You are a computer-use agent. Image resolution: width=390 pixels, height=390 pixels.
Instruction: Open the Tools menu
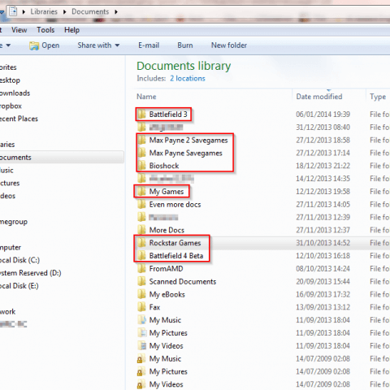coord(45,30)
